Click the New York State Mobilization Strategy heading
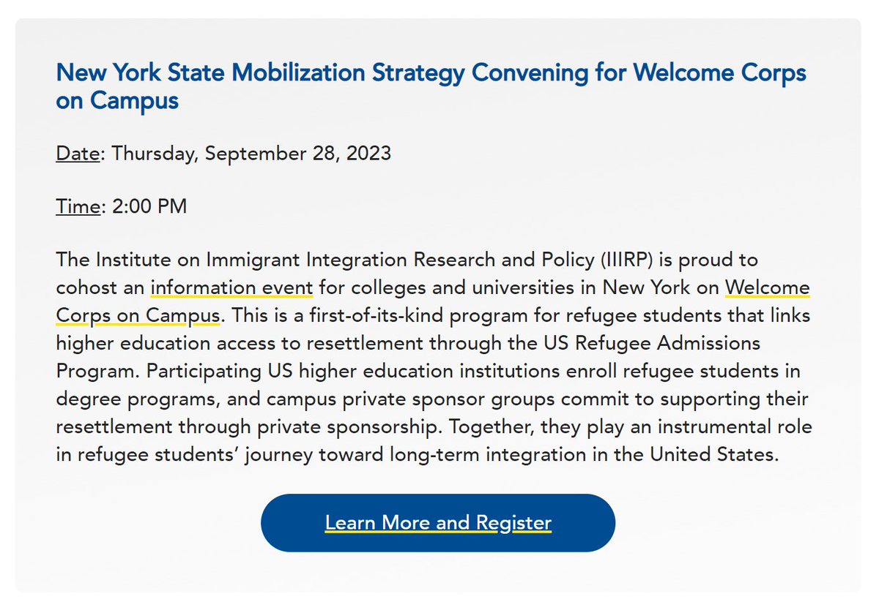 pos(431,86)
